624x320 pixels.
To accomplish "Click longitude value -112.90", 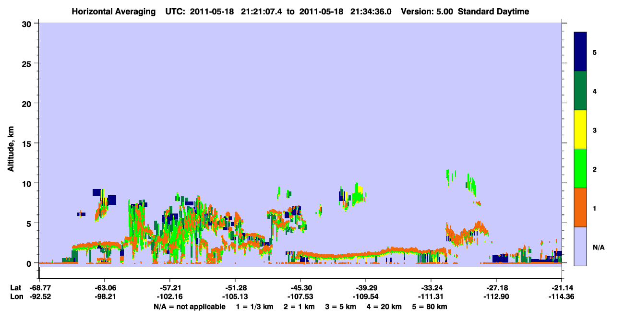I will [496, 296].
